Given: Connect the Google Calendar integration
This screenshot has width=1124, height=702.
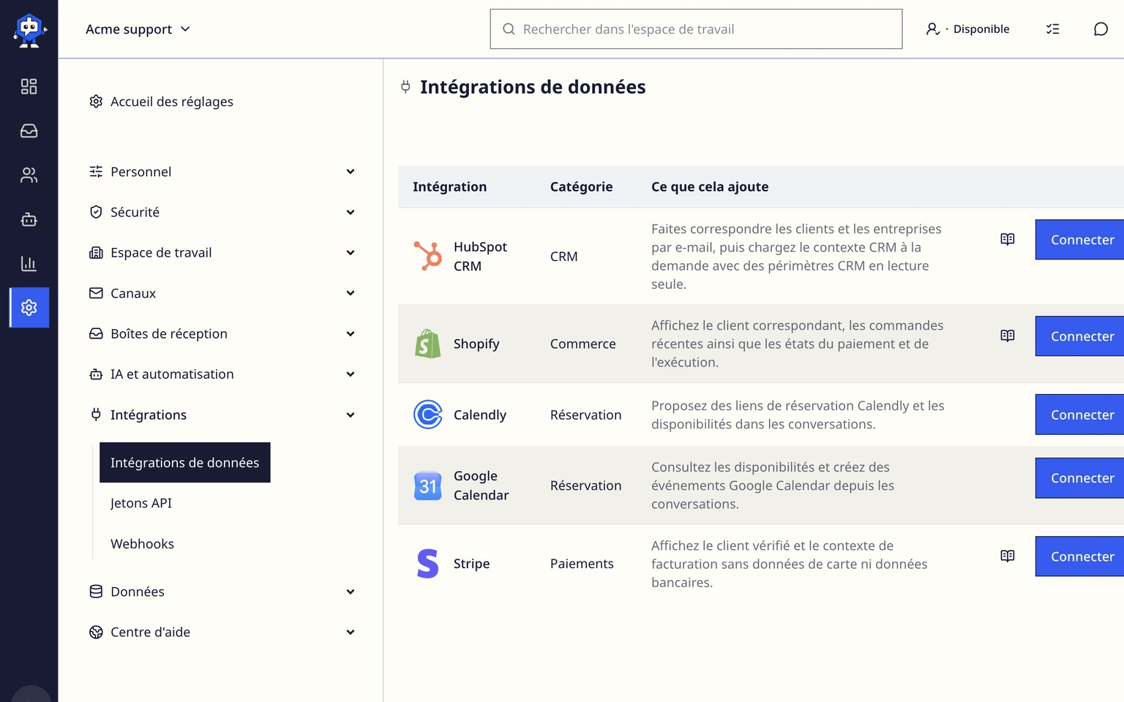Looking at the screenshot, I should tap(1080, 478).
